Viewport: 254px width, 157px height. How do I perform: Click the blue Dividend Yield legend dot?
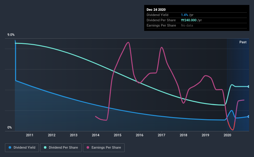click(10, 147)
